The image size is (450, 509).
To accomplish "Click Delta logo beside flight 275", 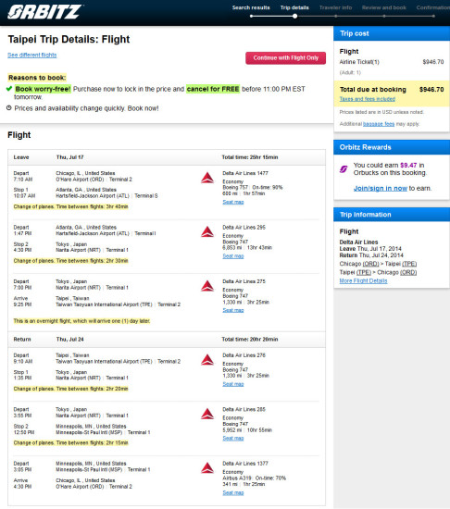I will pos(207,286).
